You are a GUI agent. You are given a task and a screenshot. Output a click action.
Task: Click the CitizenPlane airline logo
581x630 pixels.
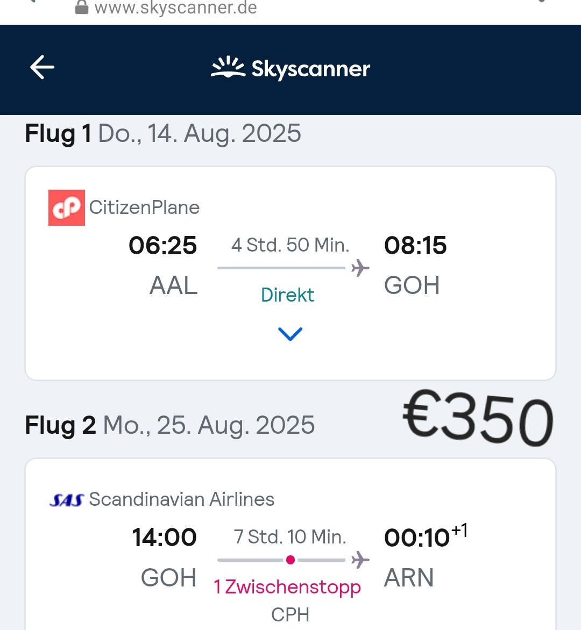[67, 207]
